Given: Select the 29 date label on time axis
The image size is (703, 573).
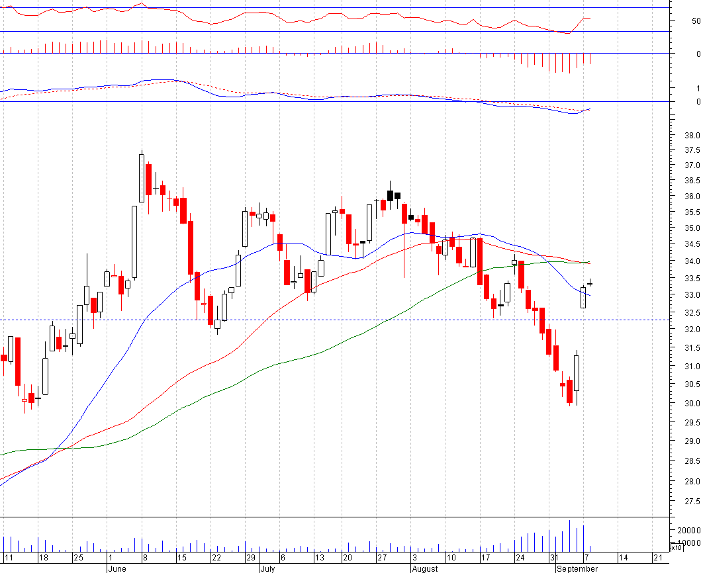Looking at the screenshot, I should point(251,558).
